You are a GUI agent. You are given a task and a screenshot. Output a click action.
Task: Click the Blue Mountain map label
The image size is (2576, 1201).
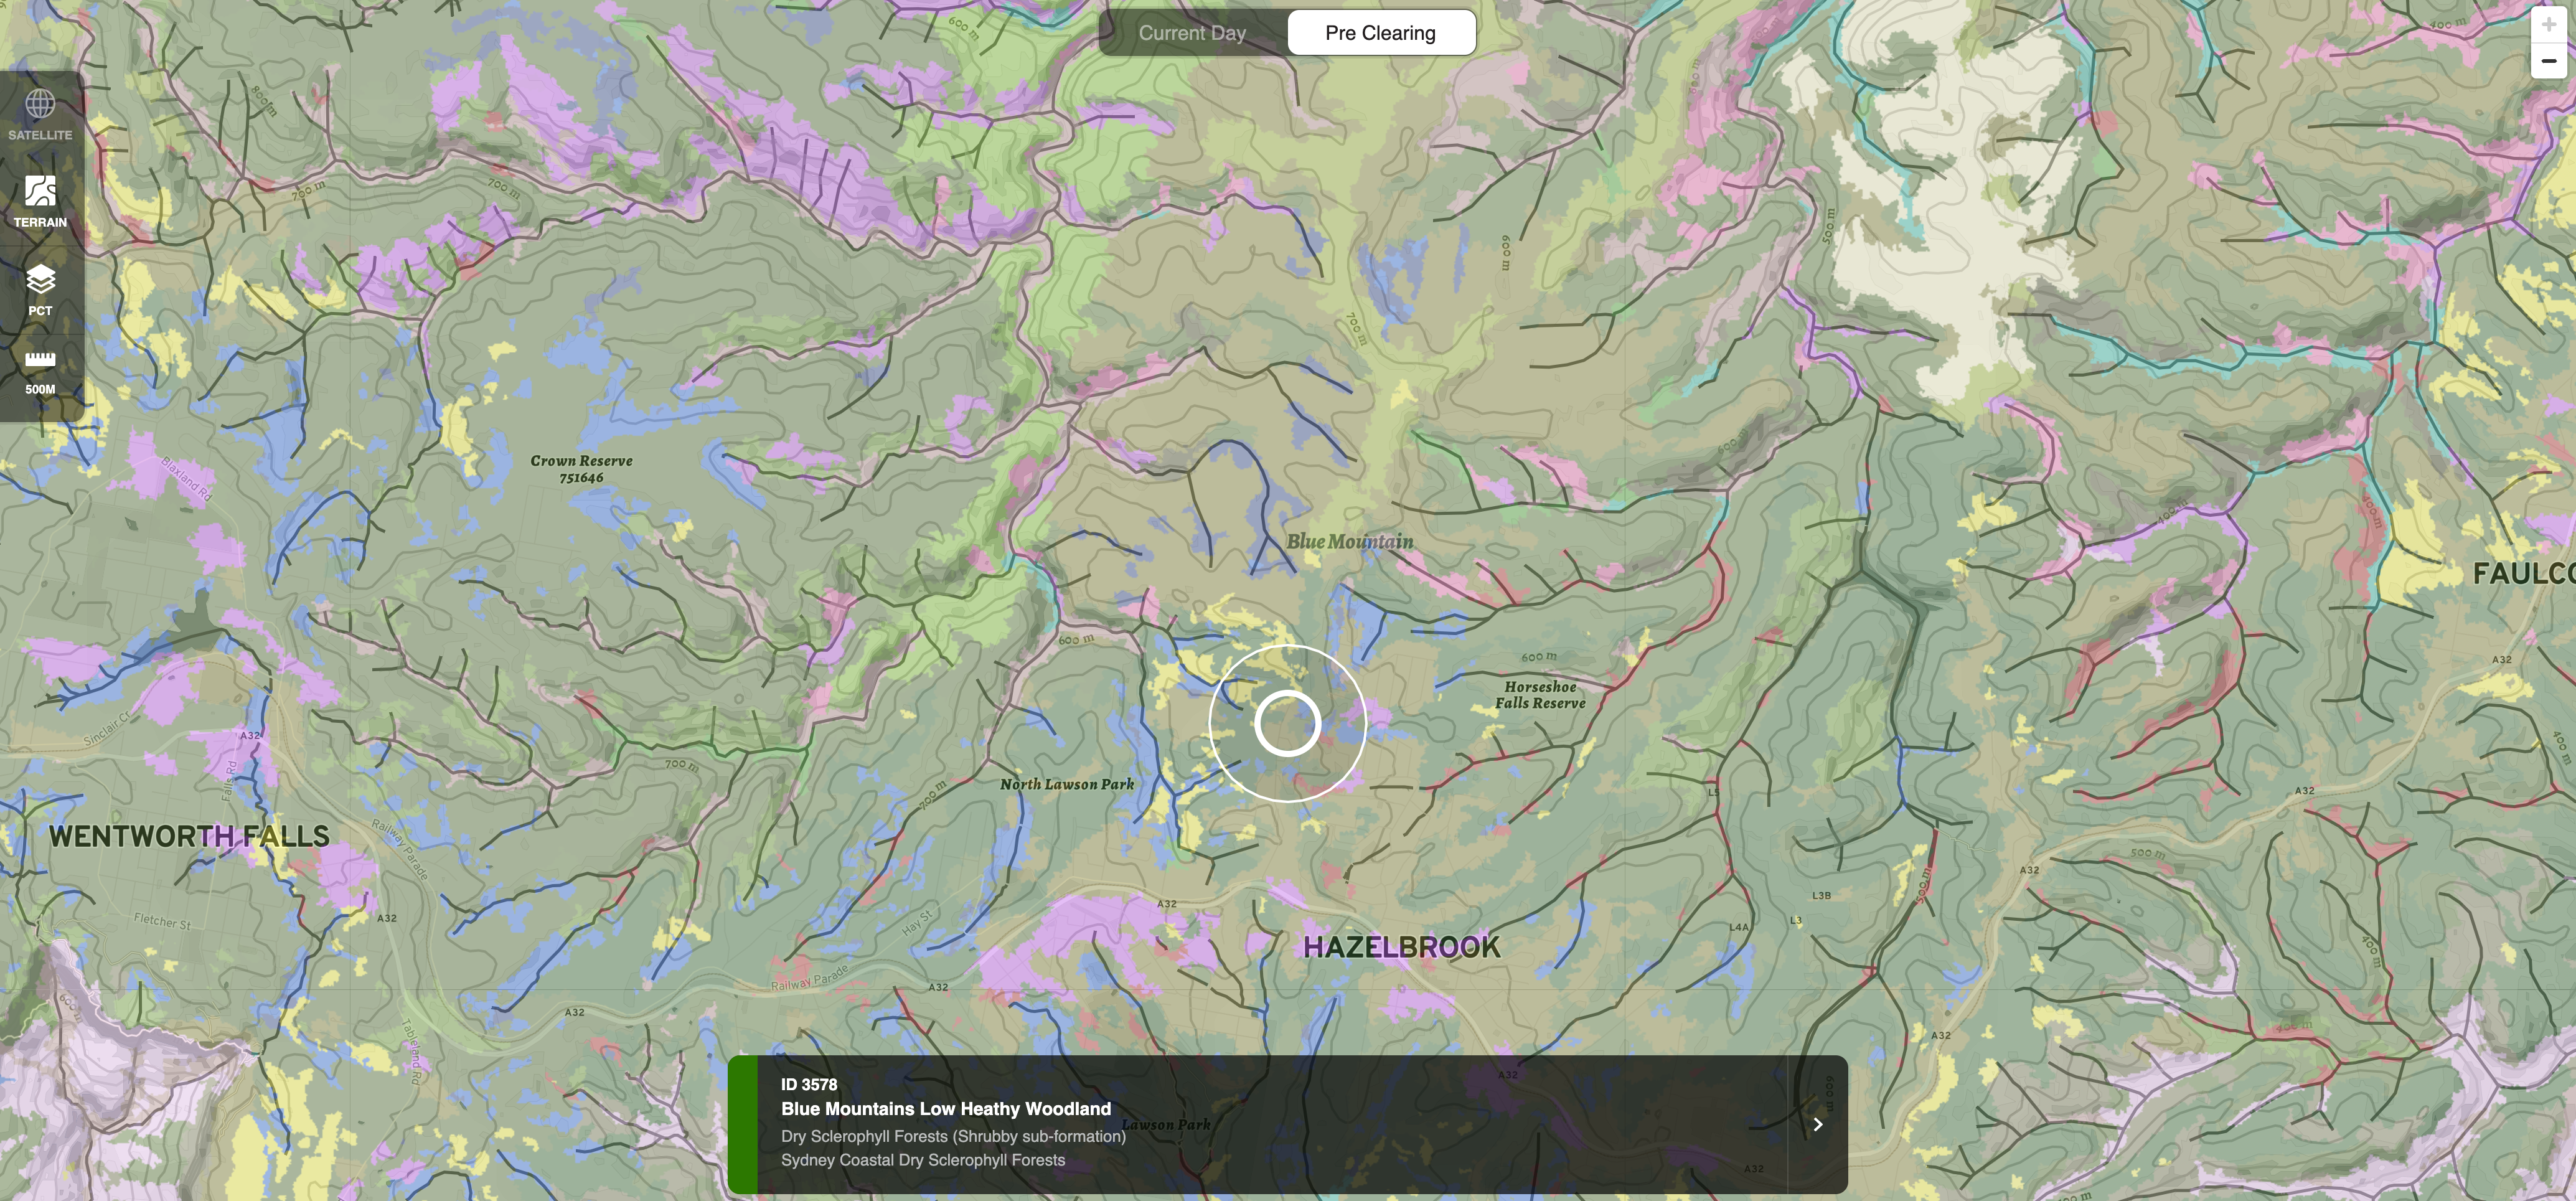pyautogui.click(x=1349, y=541)
